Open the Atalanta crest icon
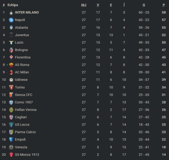Image resolution: width=169 pixels, height=160 pixels. click(x=11, y=28)
